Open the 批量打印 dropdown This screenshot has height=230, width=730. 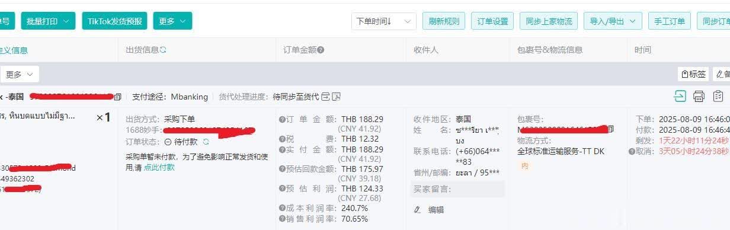48,21
